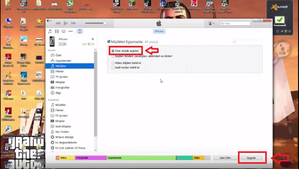Click the Geri Dön button

(225, 158)
